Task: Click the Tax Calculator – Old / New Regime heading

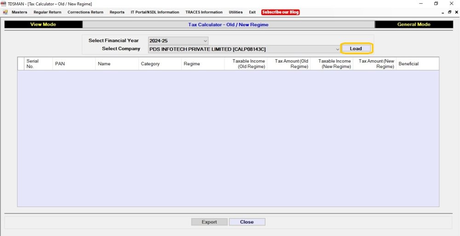Action: [x=228, y=25]
